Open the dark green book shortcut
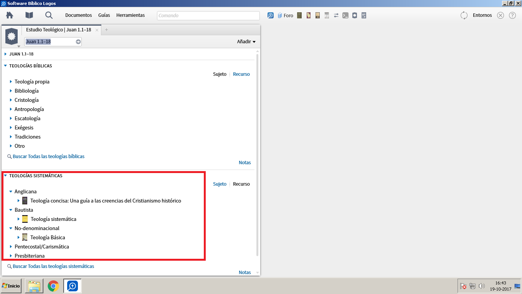The image size is (522, 294). tap(299, 15)
